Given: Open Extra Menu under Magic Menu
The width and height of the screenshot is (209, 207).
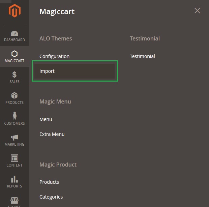Looking at the screenshot, I should pyautogui.click(x=52, y=134).
